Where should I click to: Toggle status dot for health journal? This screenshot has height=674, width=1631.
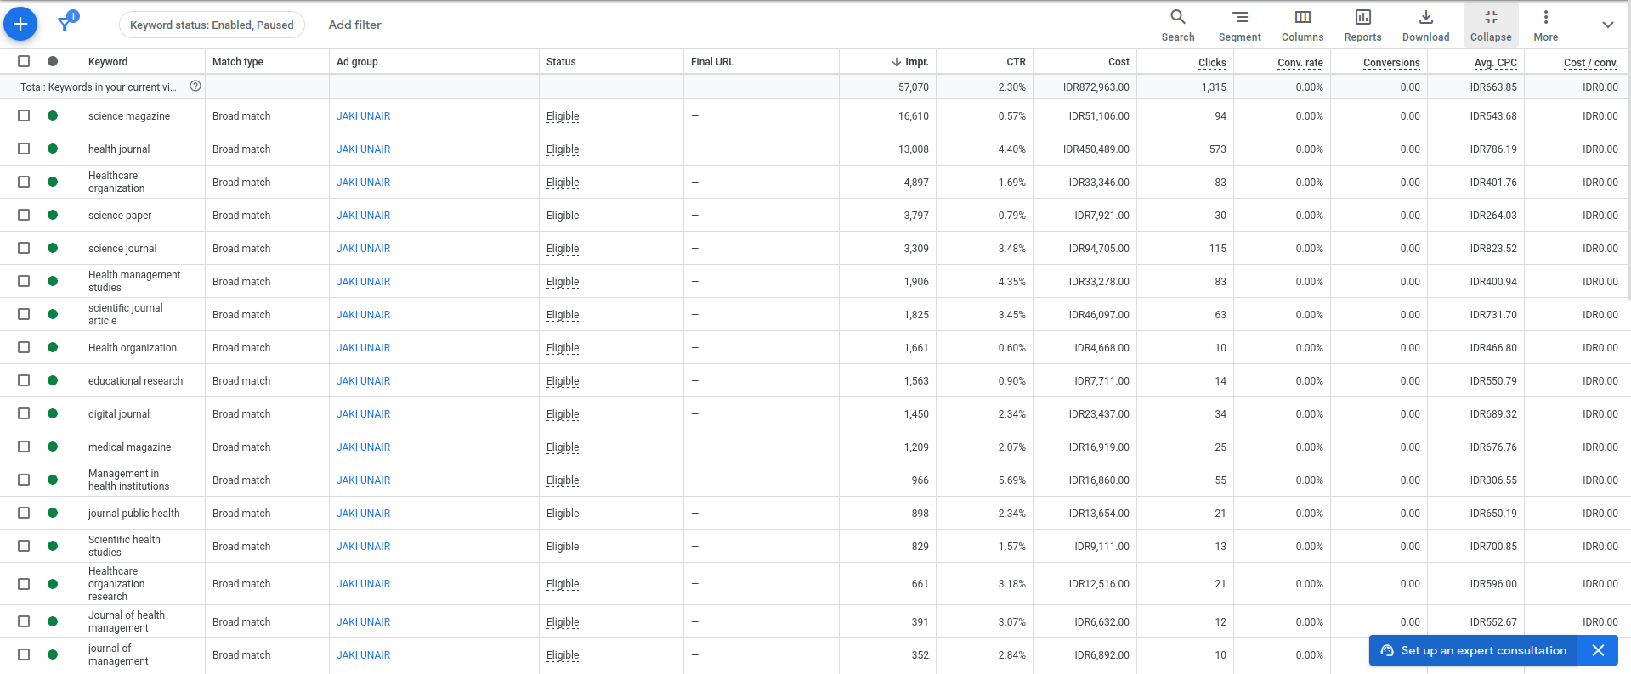(53, 149)
